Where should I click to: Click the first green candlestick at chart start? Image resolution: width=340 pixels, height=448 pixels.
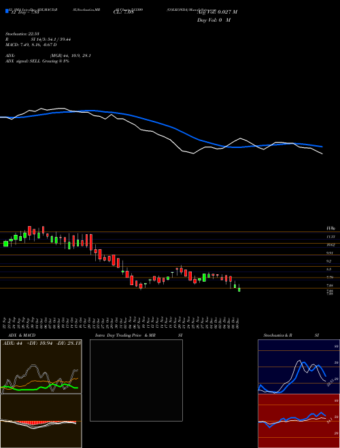click(5, 244)
